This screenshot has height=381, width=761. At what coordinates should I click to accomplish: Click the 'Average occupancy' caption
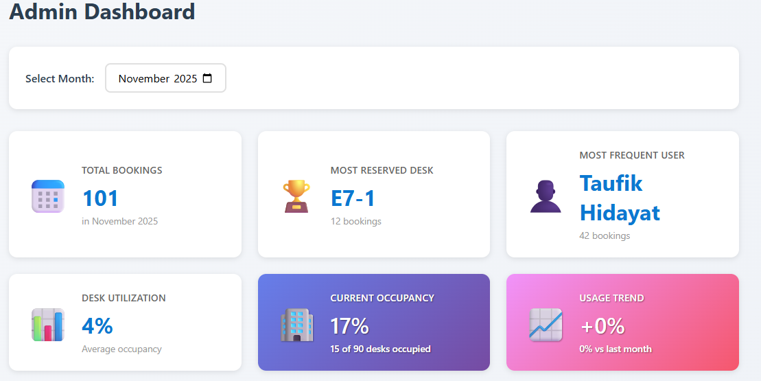pyautogui.click(x=122, y=349)
